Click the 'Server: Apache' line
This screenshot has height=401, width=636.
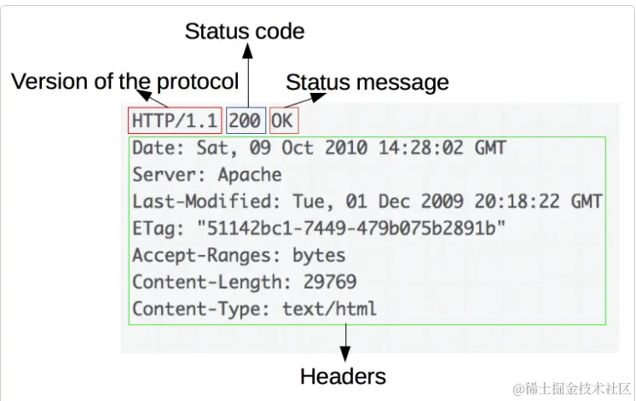(207, 175)
